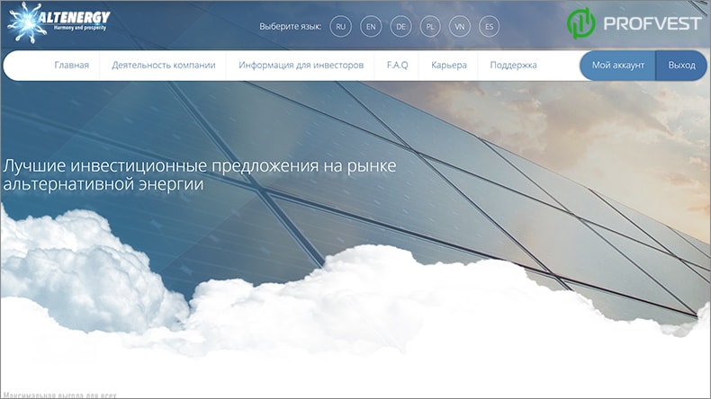Switch language to VN
Image resolution: width=711 pixels, height=399 pixels.
[x=460, y=27]
